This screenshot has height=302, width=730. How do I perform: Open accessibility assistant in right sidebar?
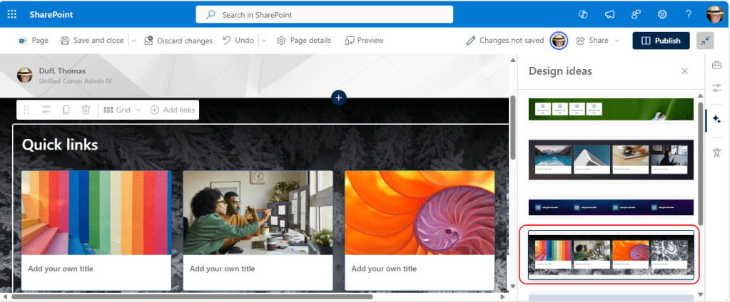[x=716, y=152]
